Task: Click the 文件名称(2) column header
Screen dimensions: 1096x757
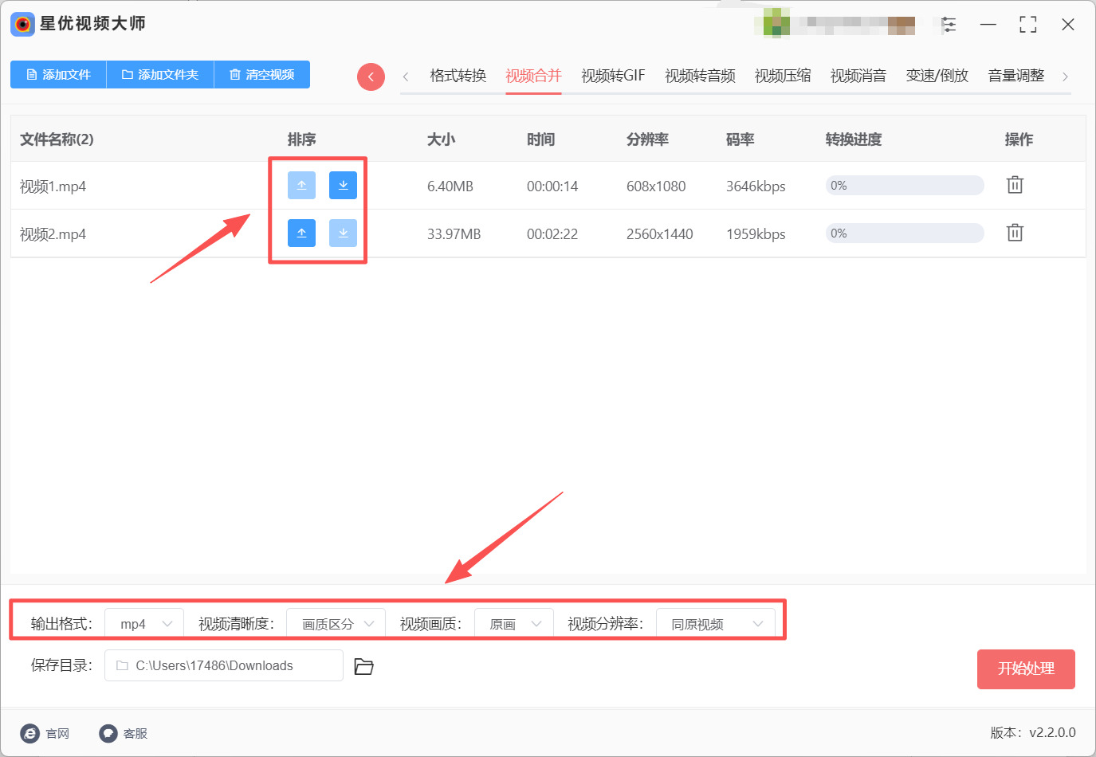Action: tap(57, 139)
